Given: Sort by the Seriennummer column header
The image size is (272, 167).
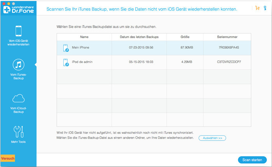Looking at the screenshot, I should (x=227, y=37).
